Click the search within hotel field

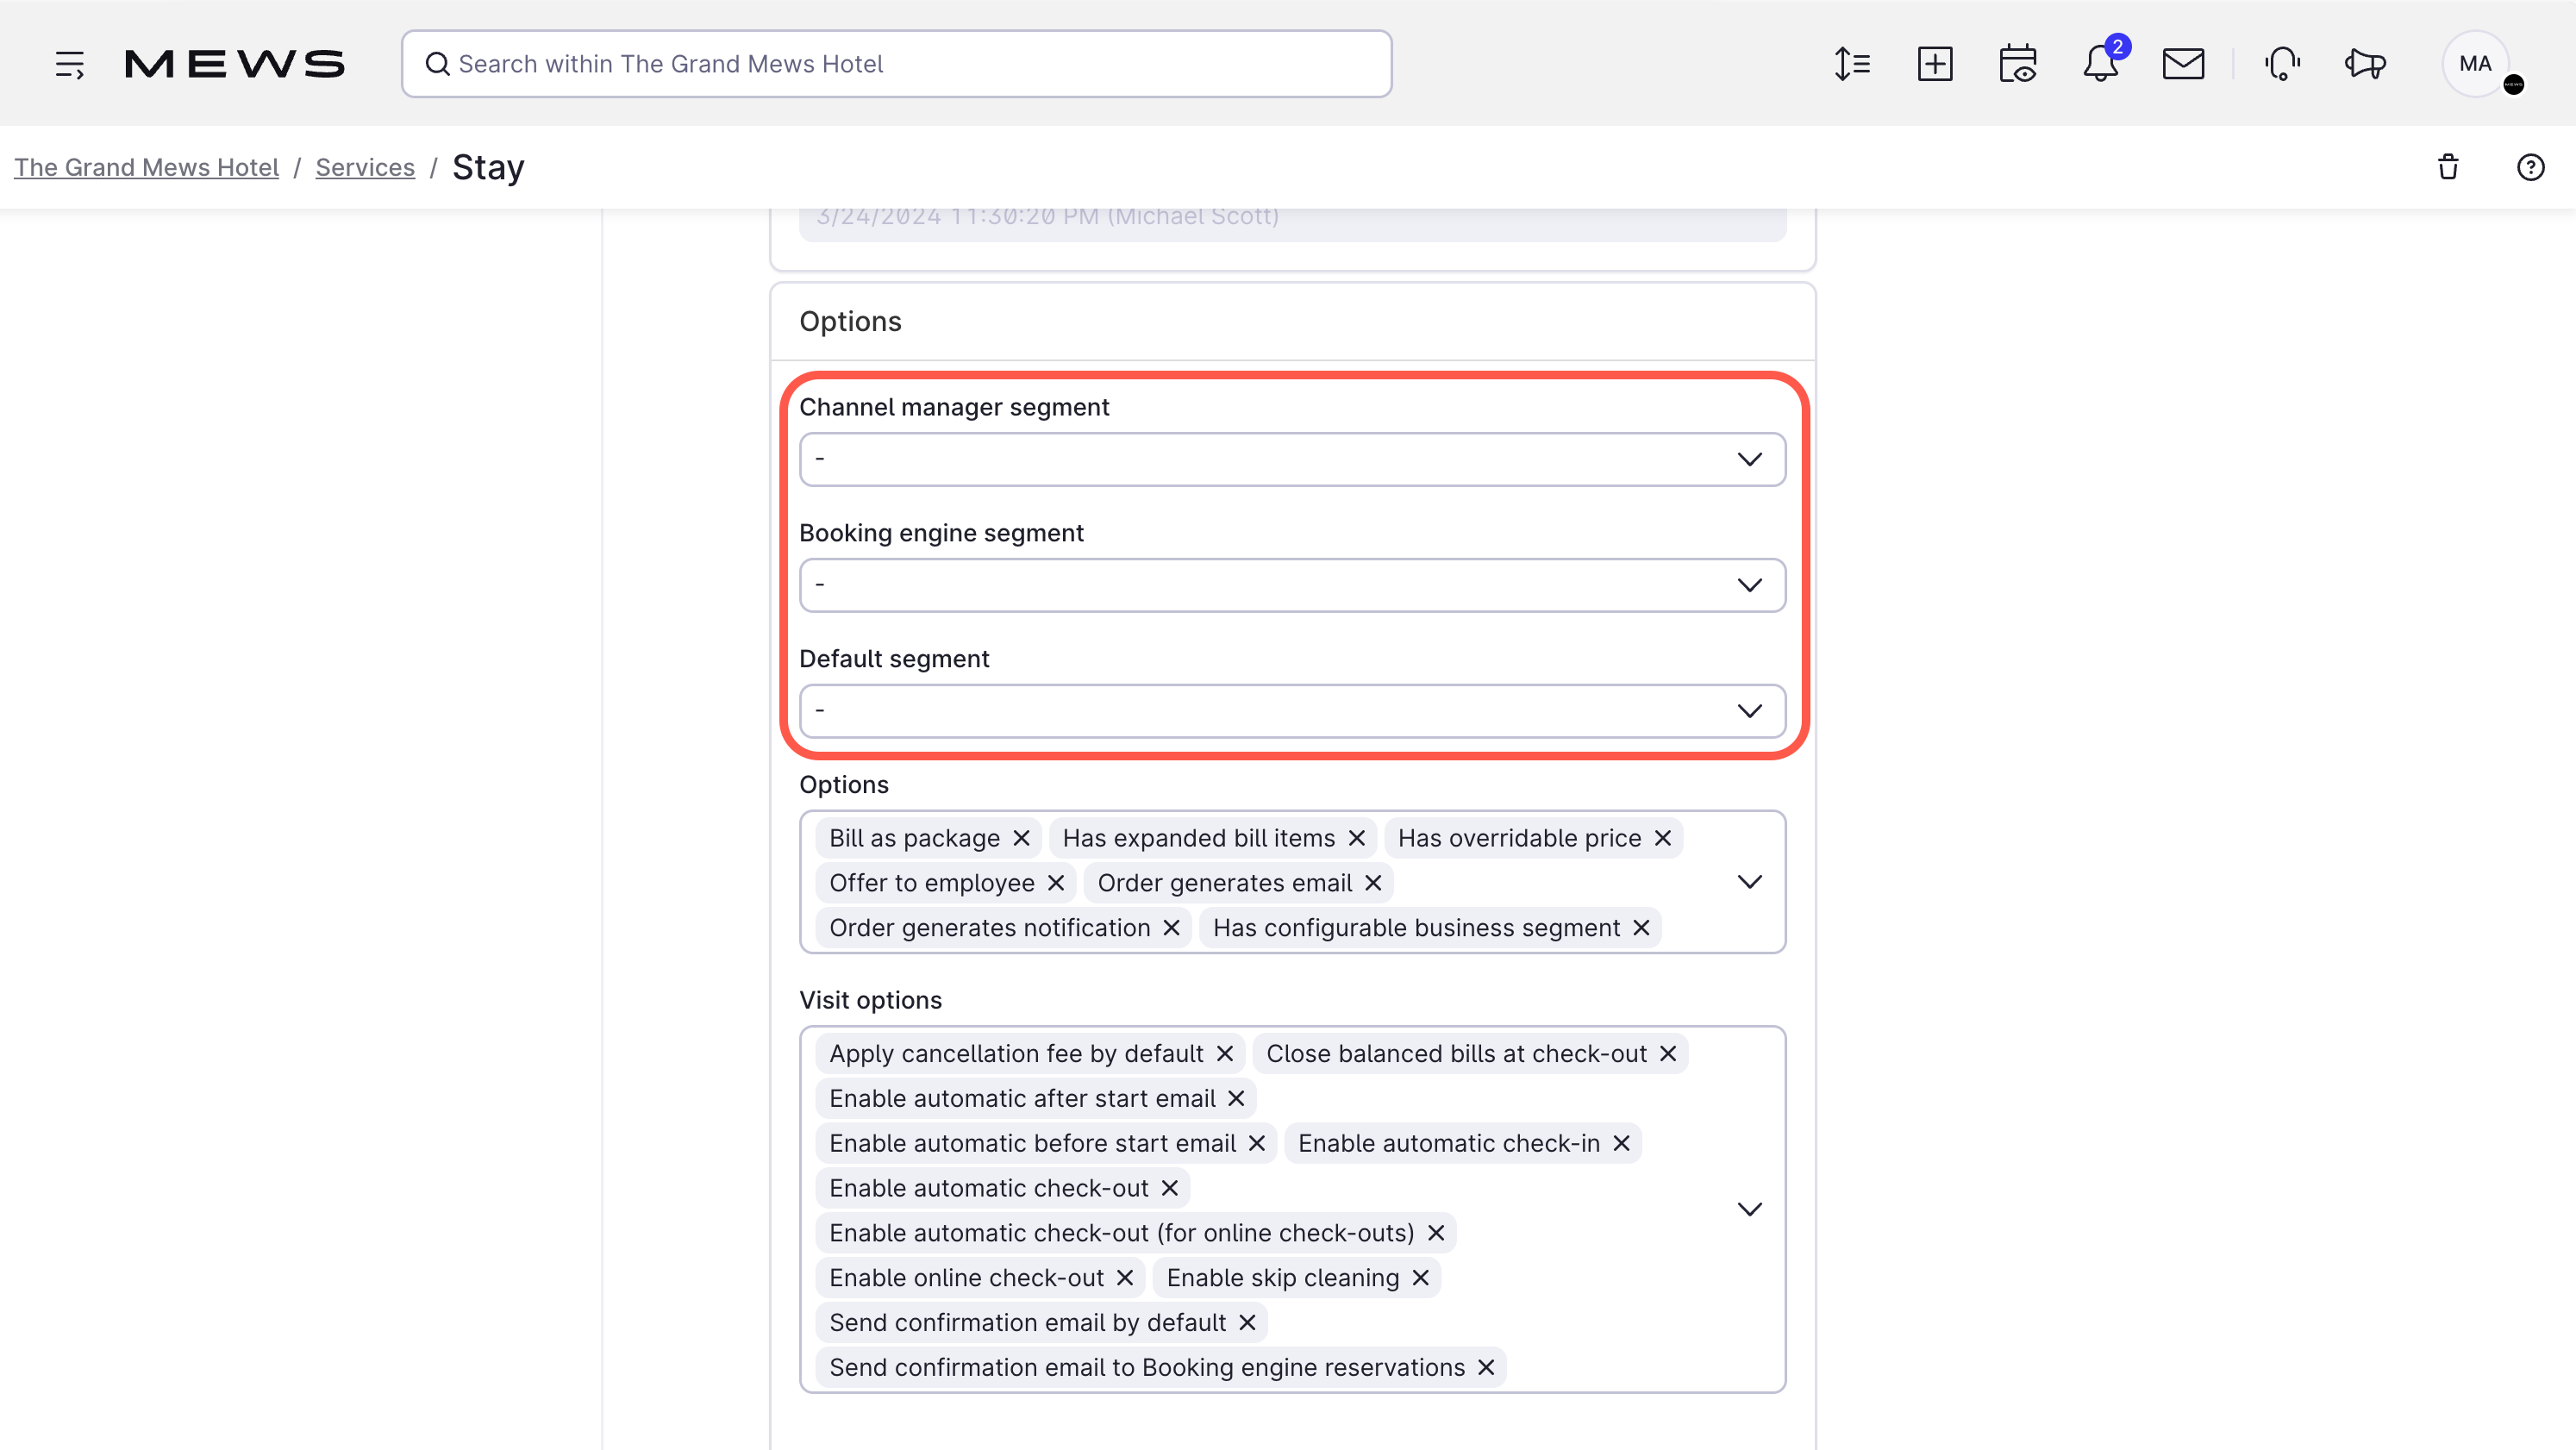tap(897, 63)
